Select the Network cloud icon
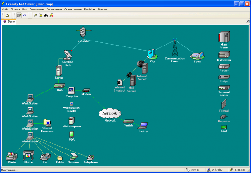This screenshot has height=173, width=251. 110,113
